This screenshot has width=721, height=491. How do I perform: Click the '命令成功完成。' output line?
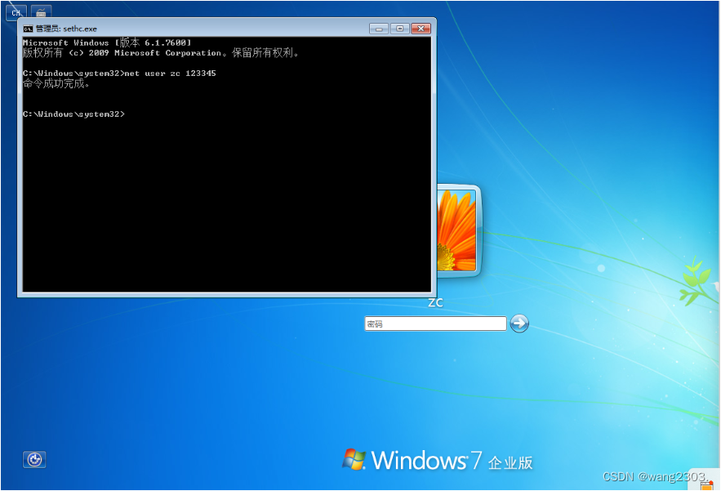coord(56,84)
